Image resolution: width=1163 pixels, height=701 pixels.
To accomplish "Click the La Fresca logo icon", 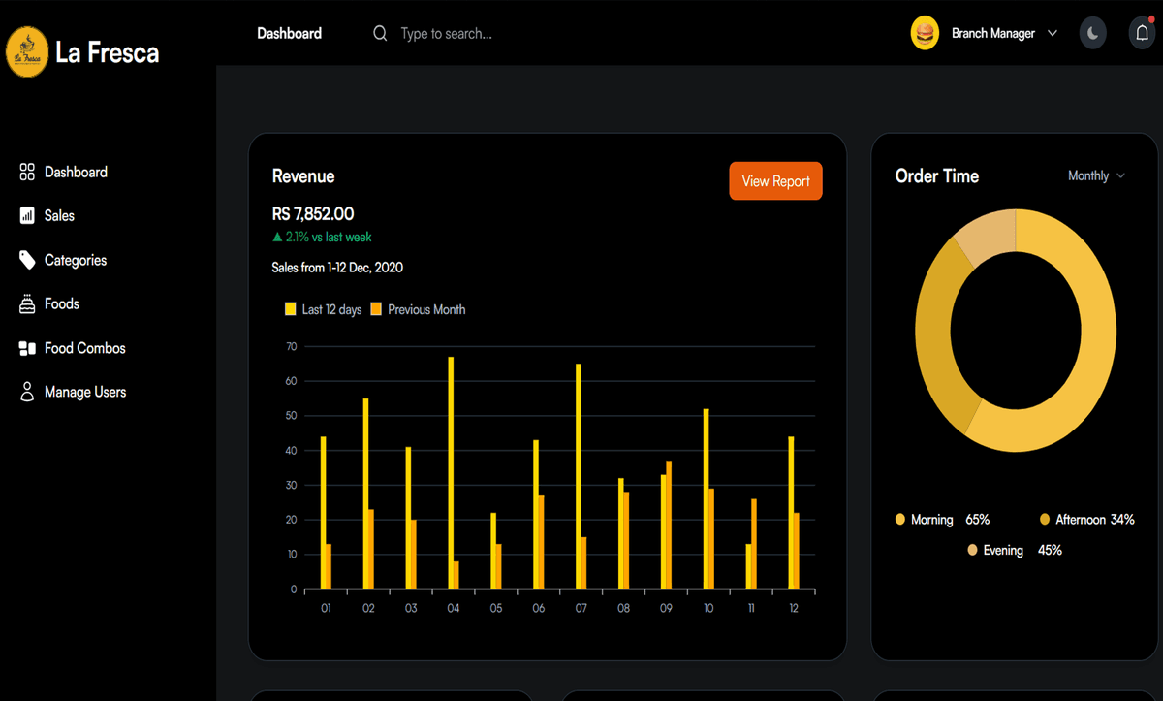I will (27, 51).
